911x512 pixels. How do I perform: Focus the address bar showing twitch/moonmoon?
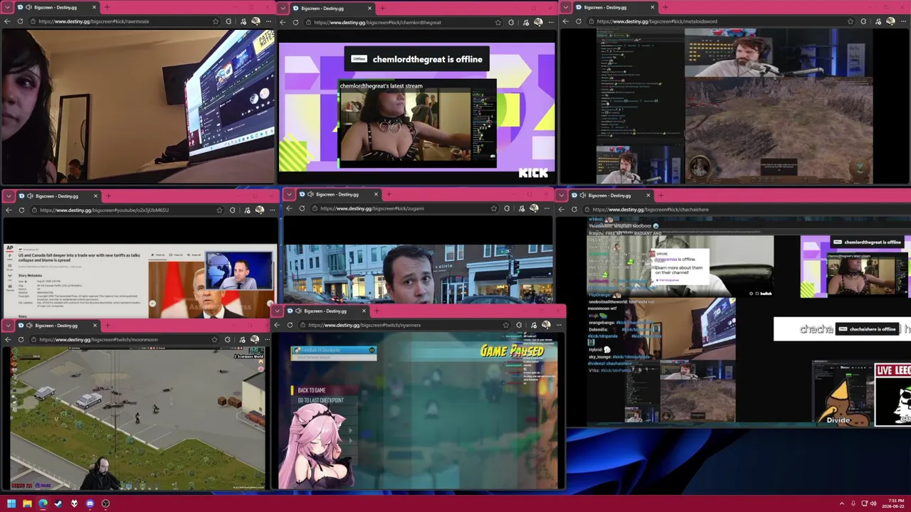(125, 339)
